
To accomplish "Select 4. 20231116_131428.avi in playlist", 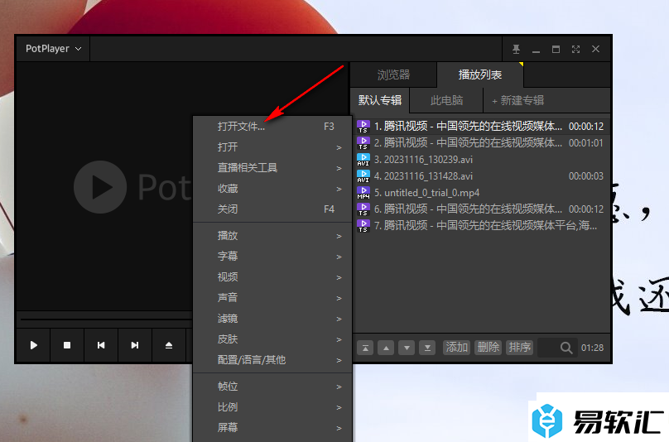I will point(480,176).
